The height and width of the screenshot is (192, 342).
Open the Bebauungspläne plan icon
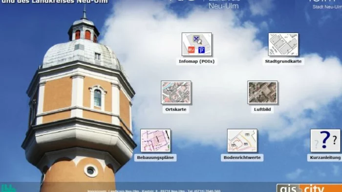pyautogui.click(x=155, y=140)
